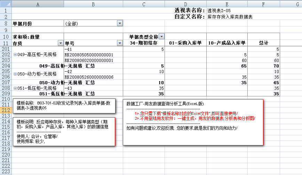The width and height of the screenshot is (302, 175).
Task: Open the 单据类型全称 column filter dropdown
Action: (x=161, y=37)
